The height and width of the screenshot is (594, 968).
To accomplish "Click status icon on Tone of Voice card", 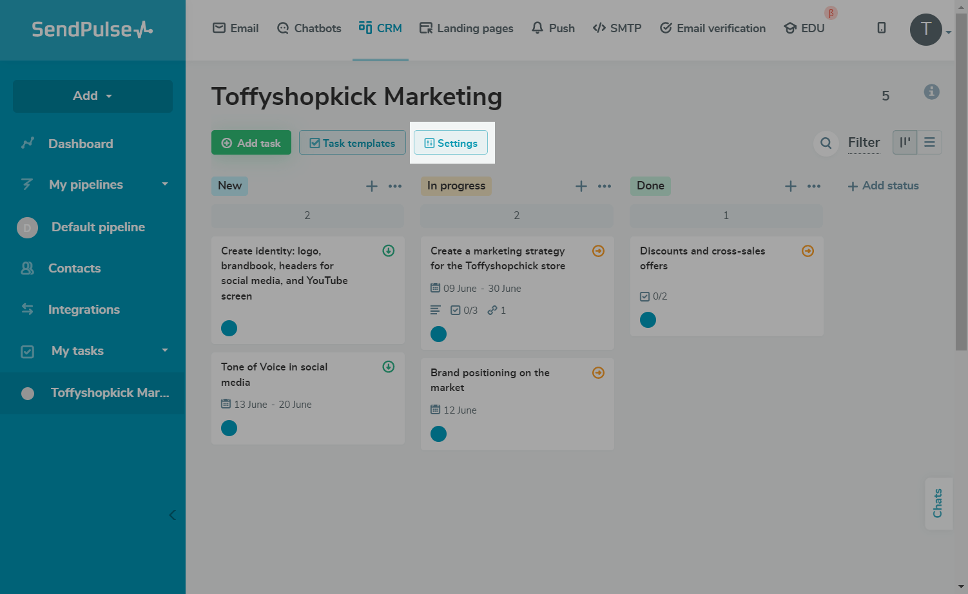I will [389, 367].
